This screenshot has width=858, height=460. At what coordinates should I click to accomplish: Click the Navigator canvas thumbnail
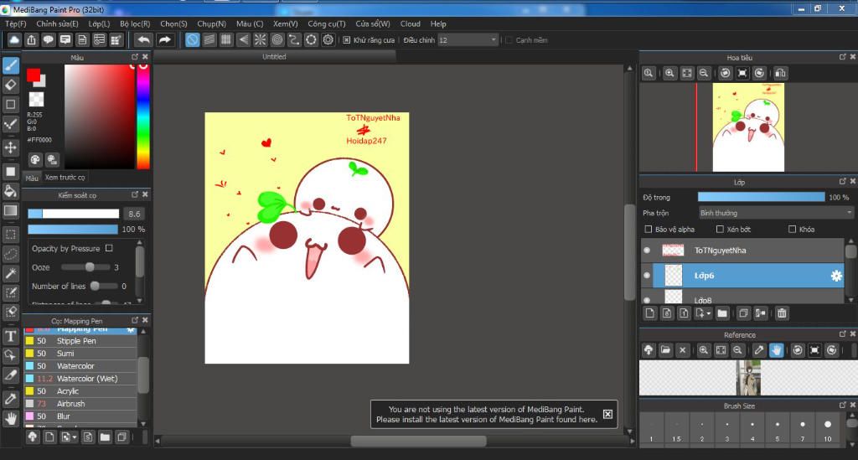(748, 127)
